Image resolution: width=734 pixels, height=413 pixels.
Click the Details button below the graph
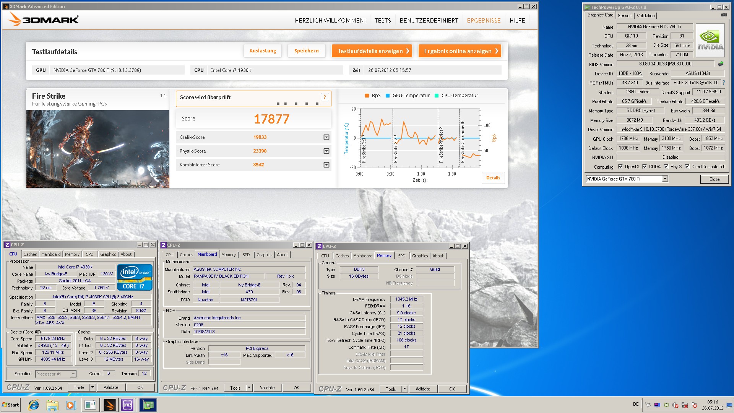pyautogui.click(x=493, y=178)
